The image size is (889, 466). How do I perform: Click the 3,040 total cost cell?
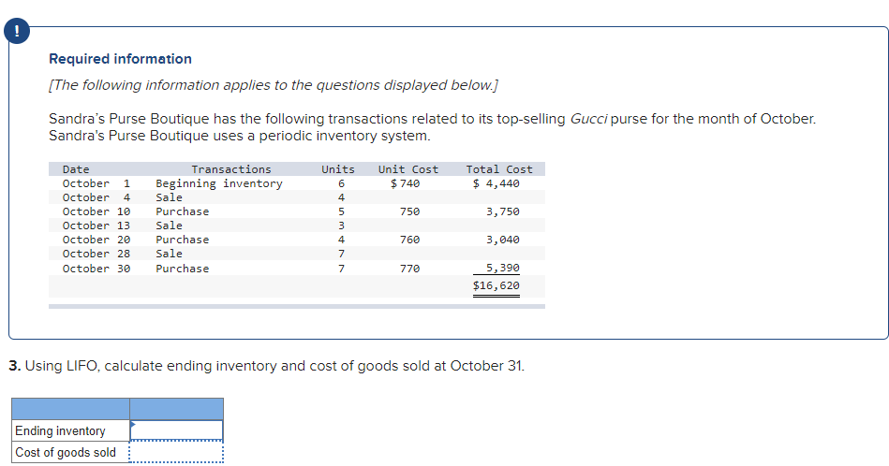503,240
